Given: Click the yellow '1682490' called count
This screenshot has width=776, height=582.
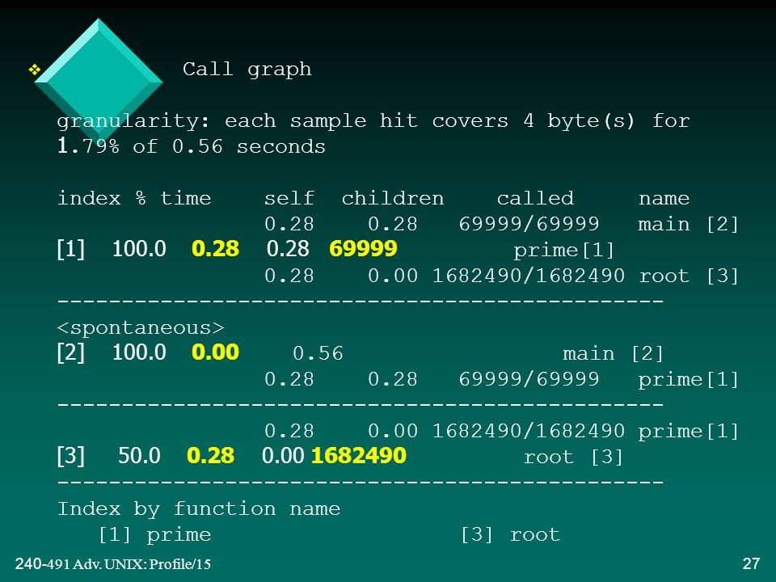Looking at the screenshot, I should (x=358, y=456).
